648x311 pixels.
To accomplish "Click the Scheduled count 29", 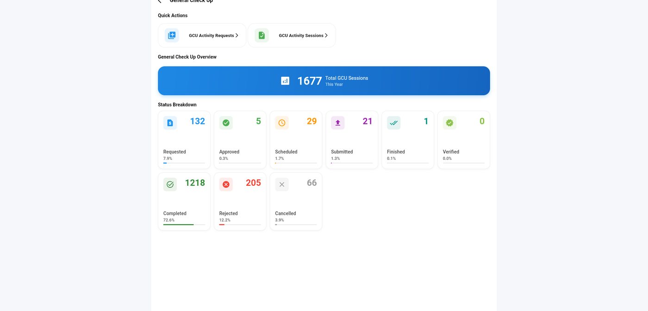I will click(312, 121).
